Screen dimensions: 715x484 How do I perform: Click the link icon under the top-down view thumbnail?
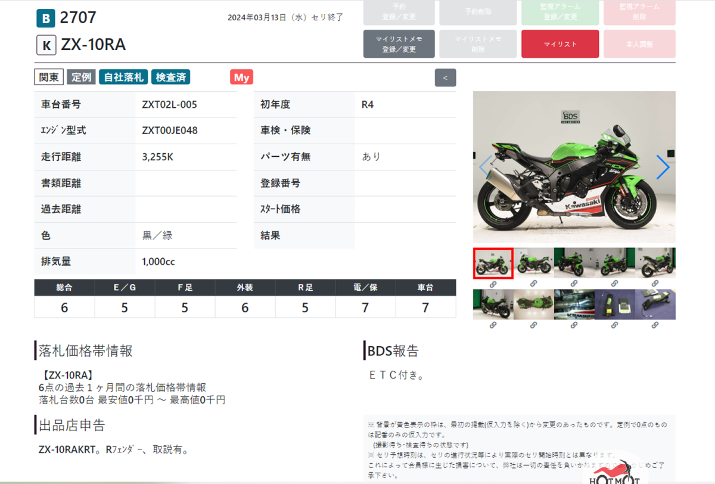pos(534,325)
